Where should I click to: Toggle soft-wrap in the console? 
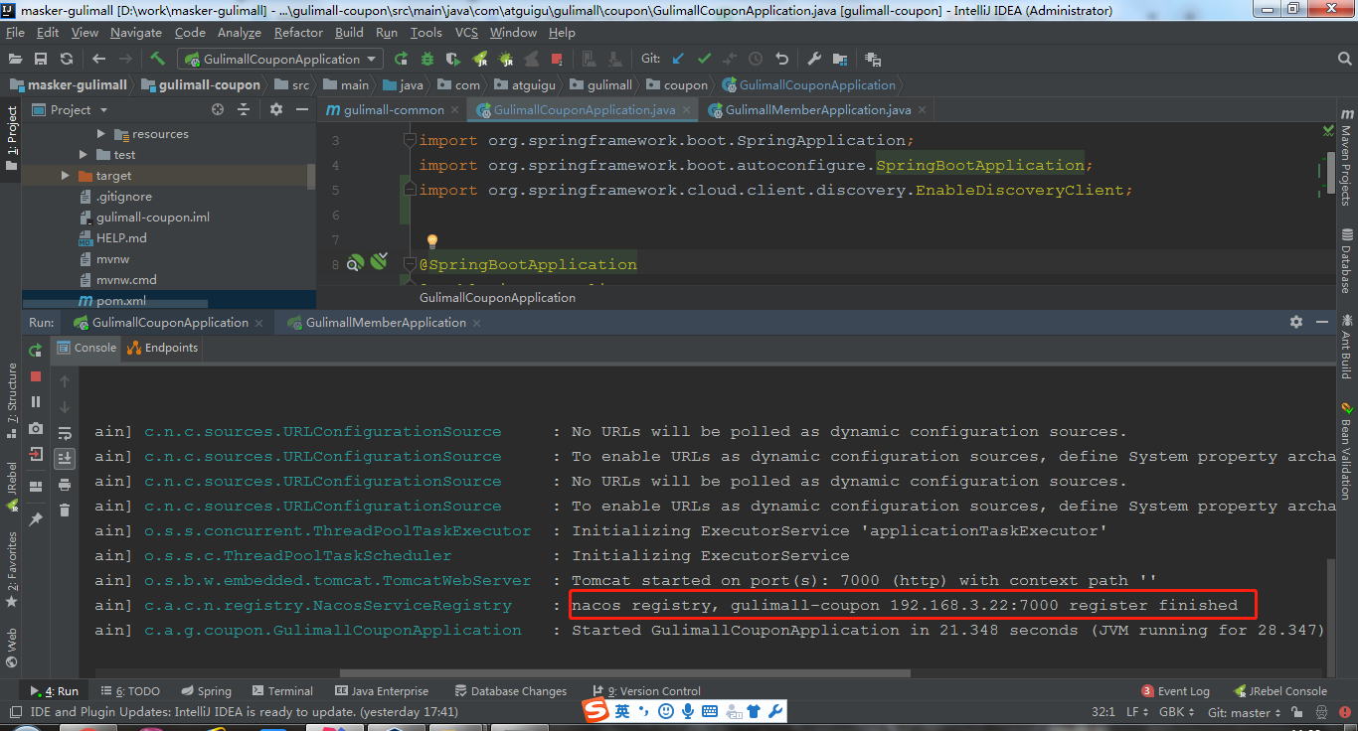65,433
